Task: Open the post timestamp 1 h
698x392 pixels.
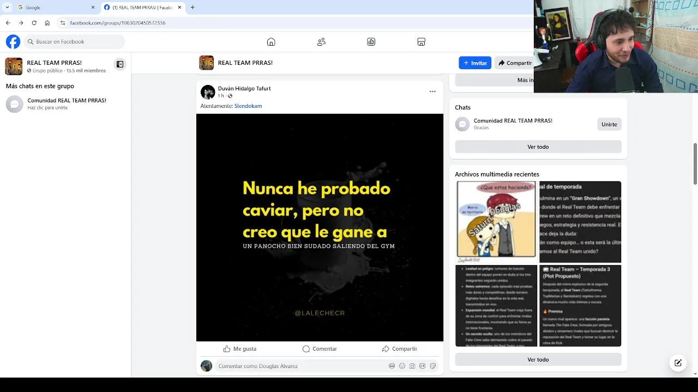Action: click(x=221, y=96)
